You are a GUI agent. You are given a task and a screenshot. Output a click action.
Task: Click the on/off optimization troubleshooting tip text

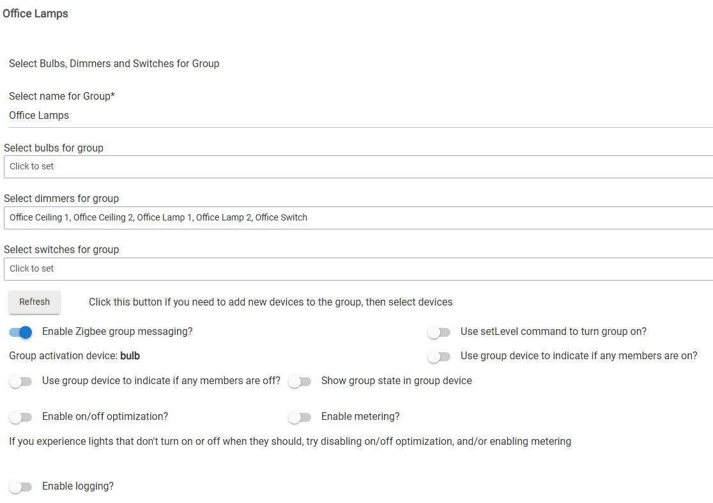click(290, 442)
